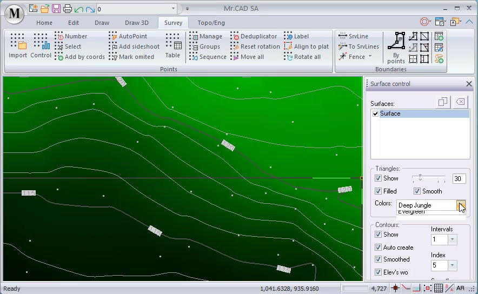Select the Survey tab
Screen dimensions: 478x294
point(173,23)
